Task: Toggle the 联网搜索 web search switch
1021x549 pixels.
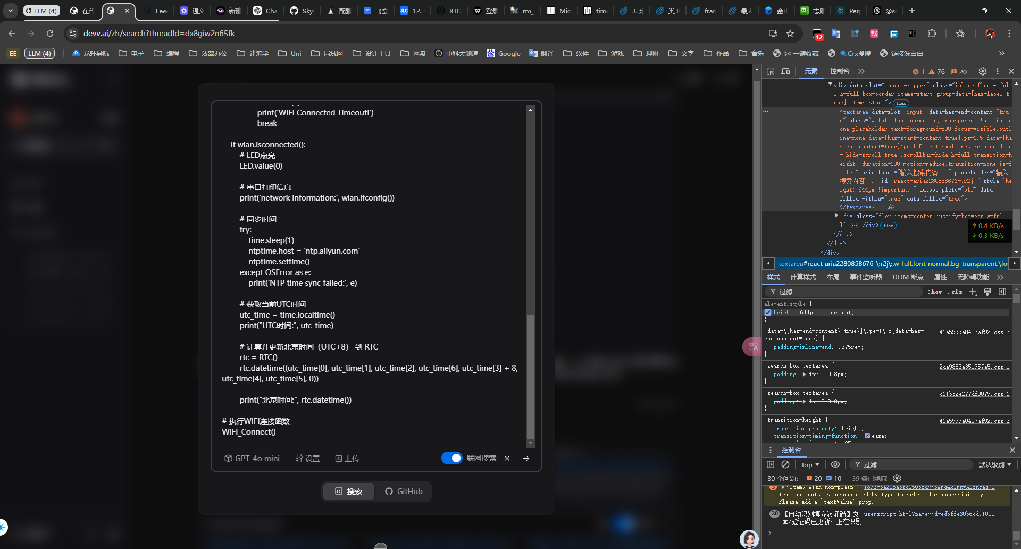Action: (x=451, y=459)
